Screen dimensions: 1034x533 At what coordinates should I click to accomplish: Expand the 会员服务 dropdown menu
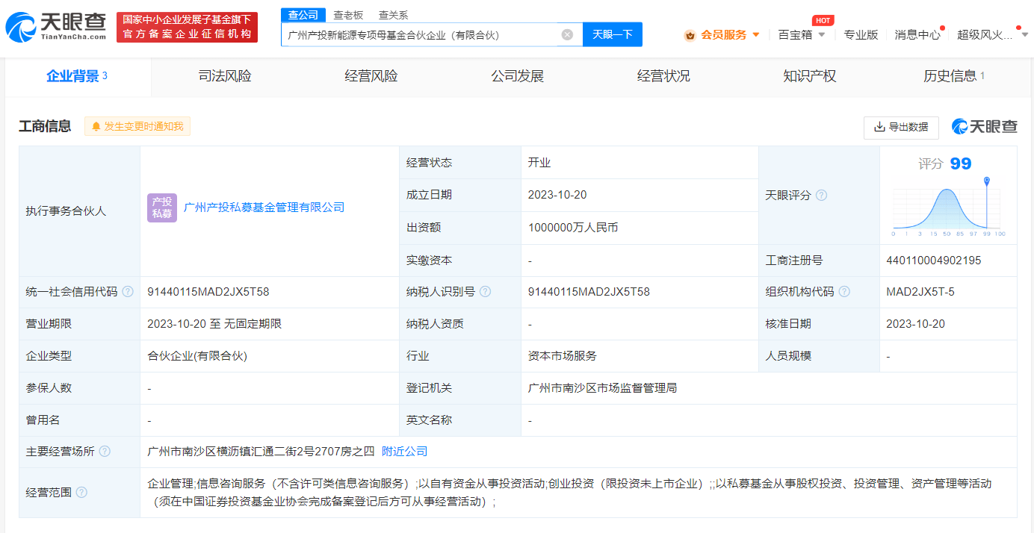[x=722, y=34]
